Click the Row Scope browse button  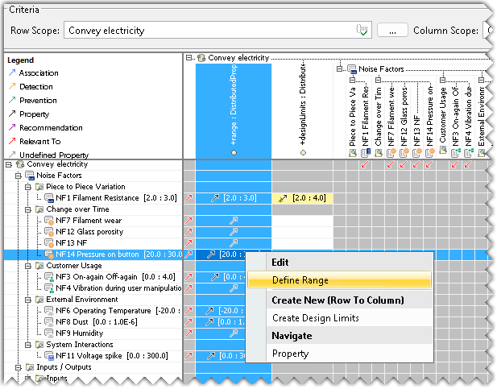[392, 31]
